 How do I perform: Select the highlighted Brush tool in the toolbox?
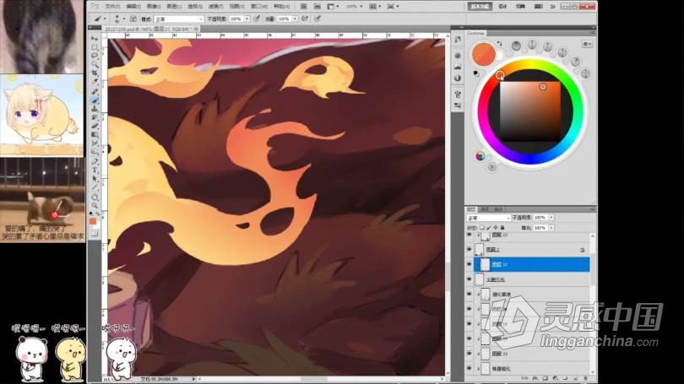95,100
